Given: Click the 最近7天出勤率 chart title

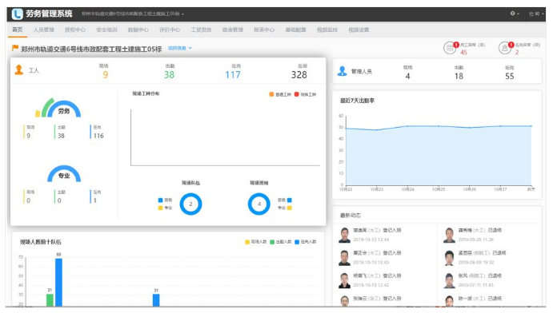Looking at the screenshot, I should click(357, 101).
